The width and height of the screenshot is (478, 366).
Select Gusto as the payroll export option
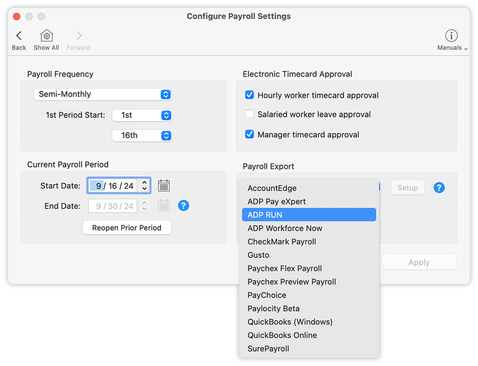(x=258, y=255)
